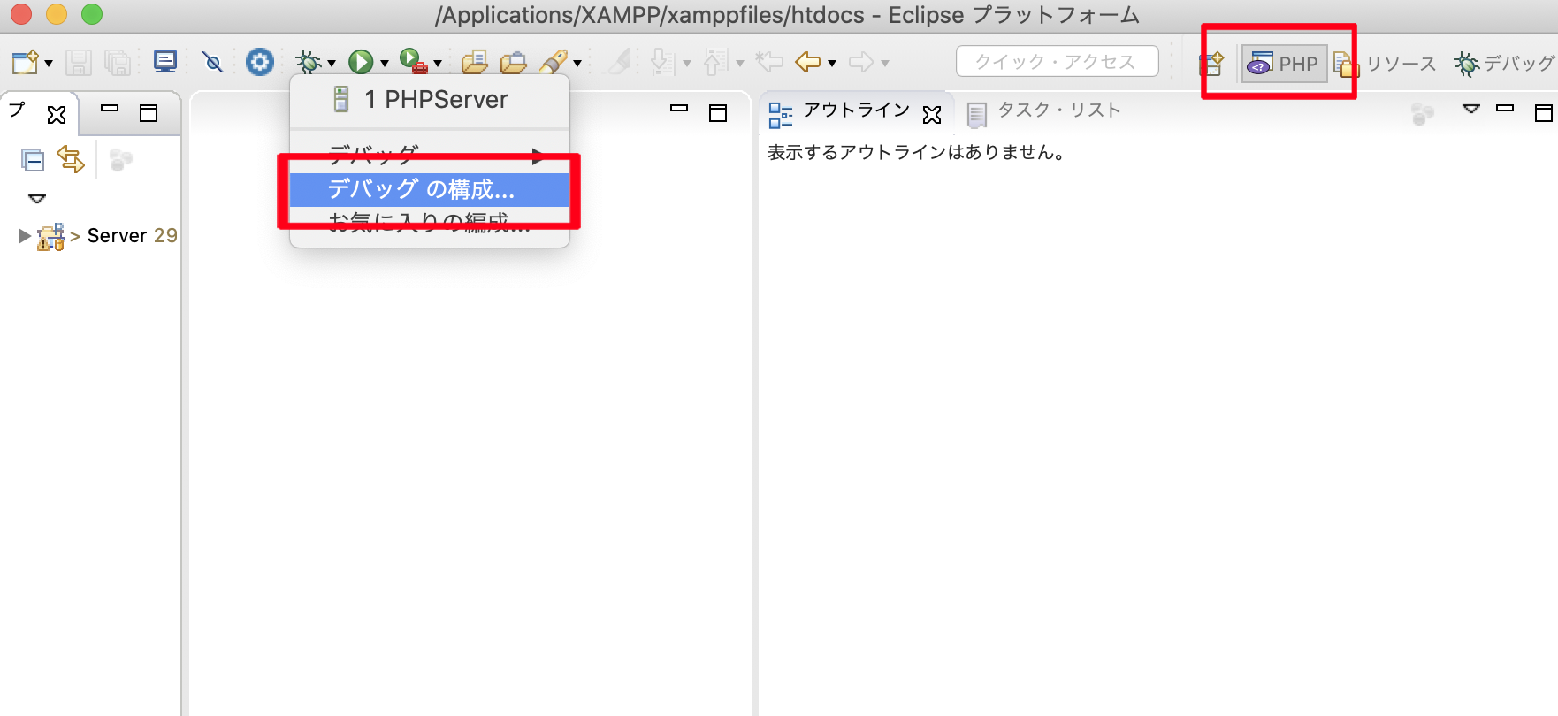Click the green Run play icon
Viewport: 1558px width, 716px height.
(361, 62)
